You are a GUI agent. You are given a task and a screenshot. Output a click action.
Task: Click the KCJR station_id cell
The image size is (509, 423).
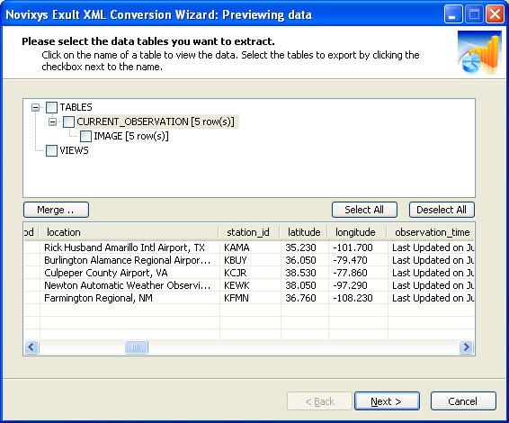[x=250, y=273]
